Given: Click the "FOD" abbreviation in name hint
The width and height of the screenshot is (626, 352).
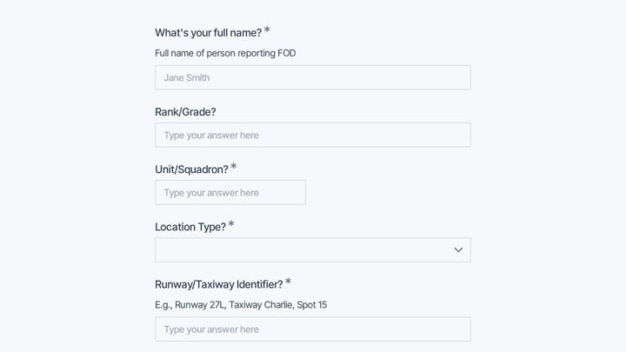Looking at the screenshot, I should tap(287, 53).
